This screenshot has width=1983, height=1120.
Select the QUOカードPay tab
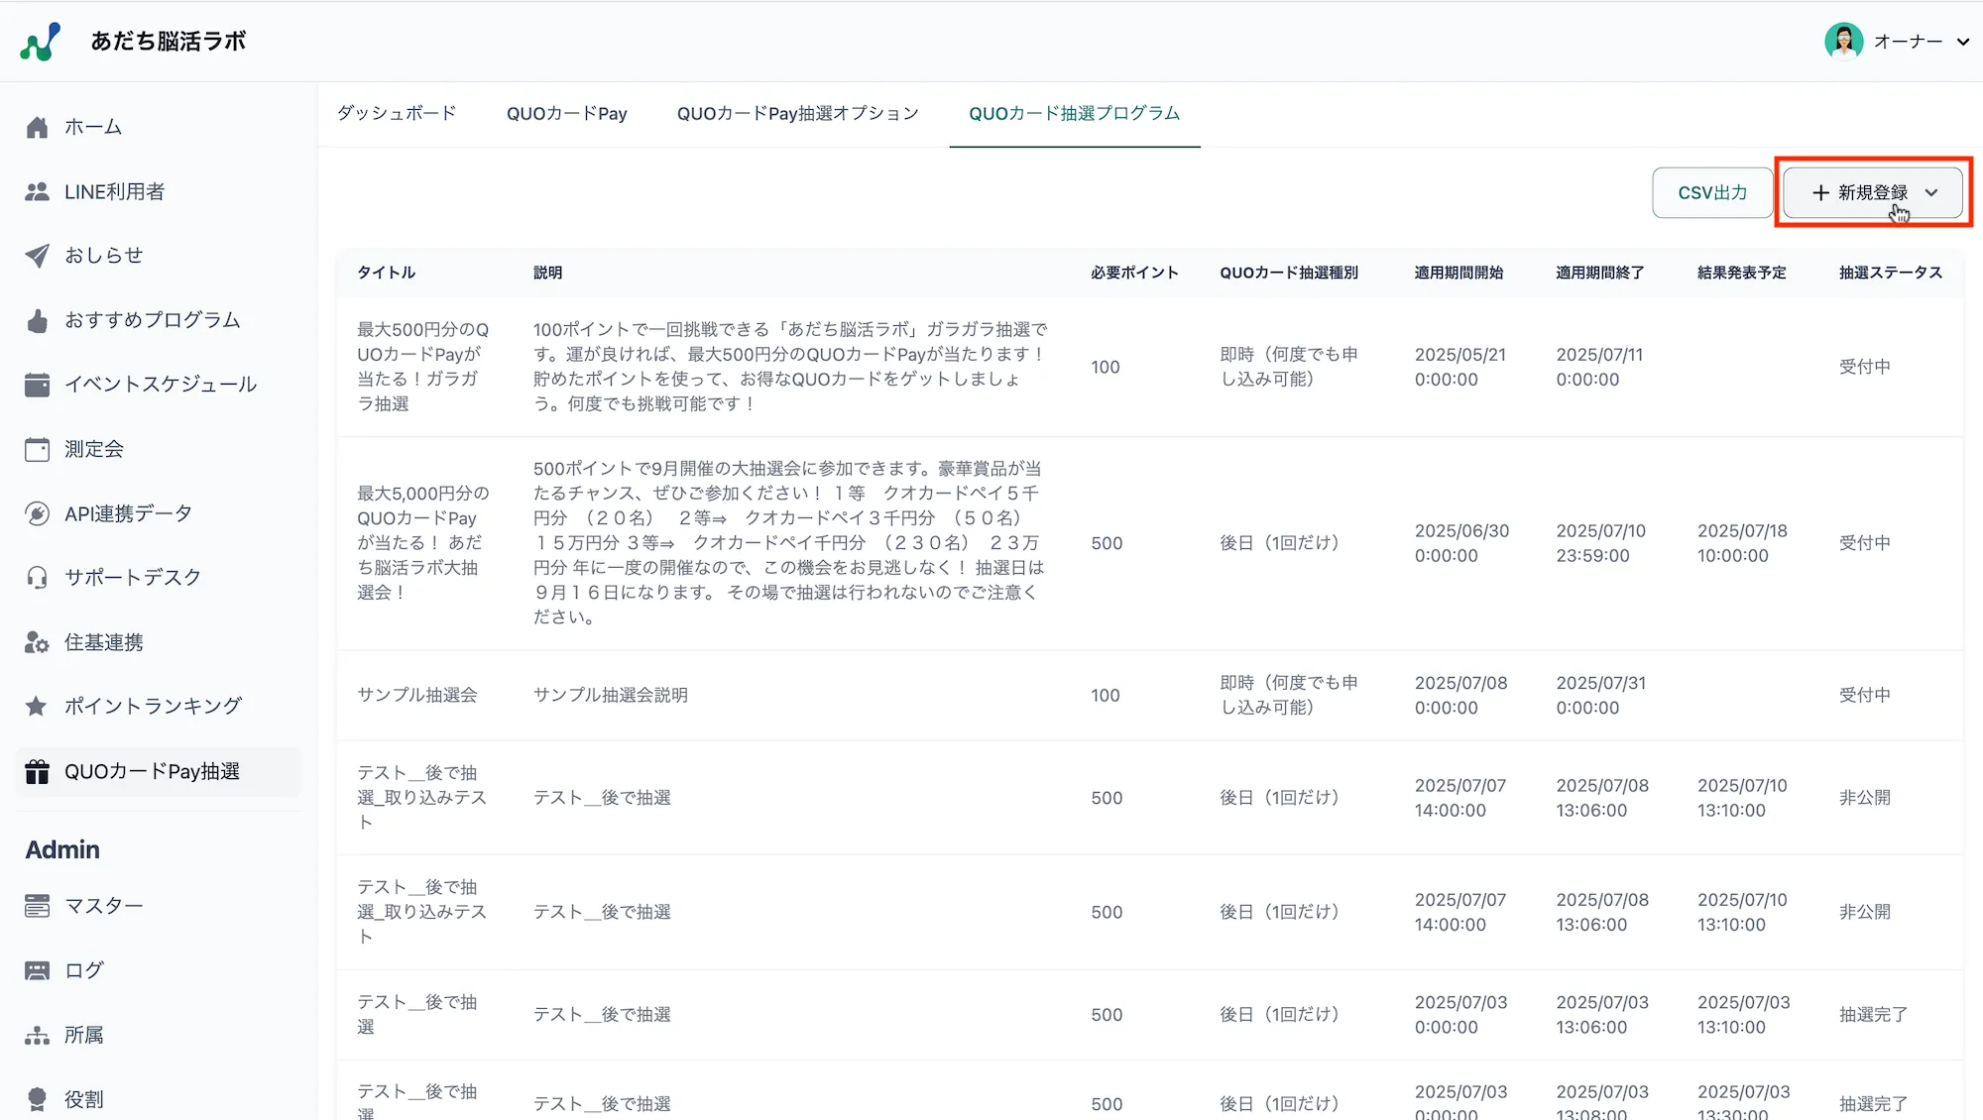tap(566, 113)
